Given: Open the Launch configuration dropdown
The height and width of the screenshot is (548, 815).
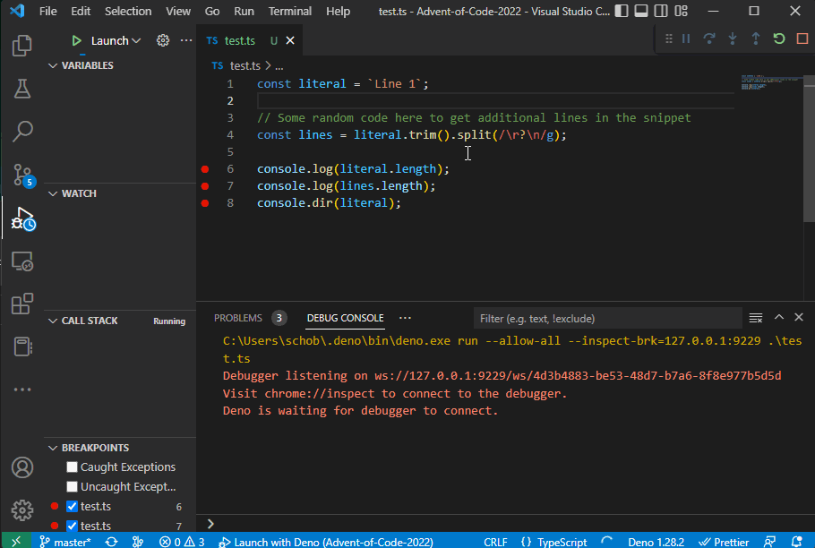Looking at the screenshot, I should [x=116, y=40].
